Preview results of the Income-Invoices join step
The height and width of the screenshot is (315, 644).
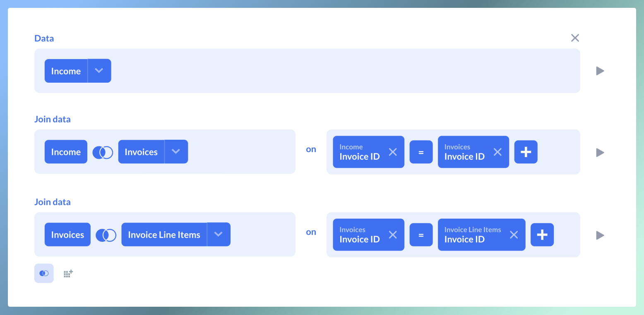600,153
